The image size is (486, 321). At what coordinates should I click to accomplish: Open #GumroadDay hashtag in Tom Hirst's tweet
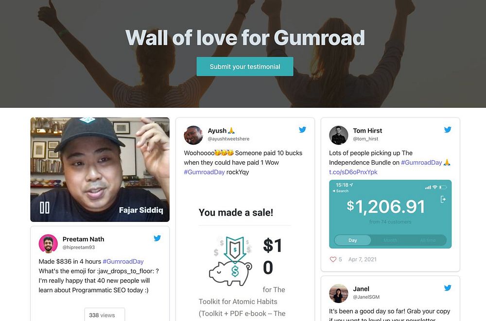(421, 162)
